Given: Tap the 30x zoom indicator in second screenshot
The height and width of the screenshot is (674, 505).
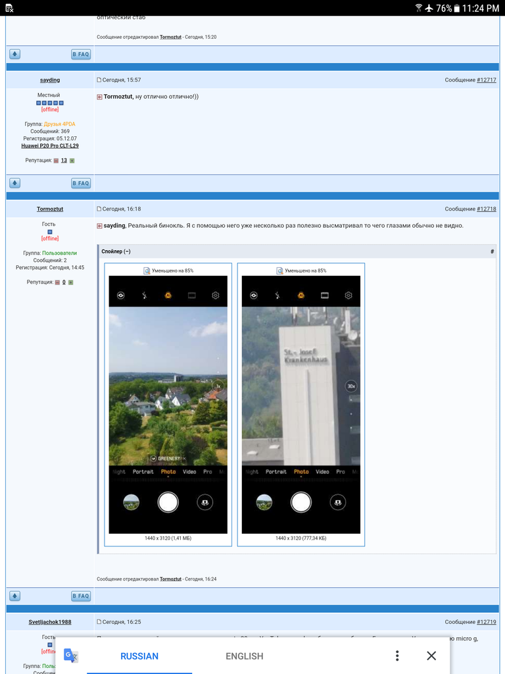Looking at the screenshot, I should click(351, 386).
